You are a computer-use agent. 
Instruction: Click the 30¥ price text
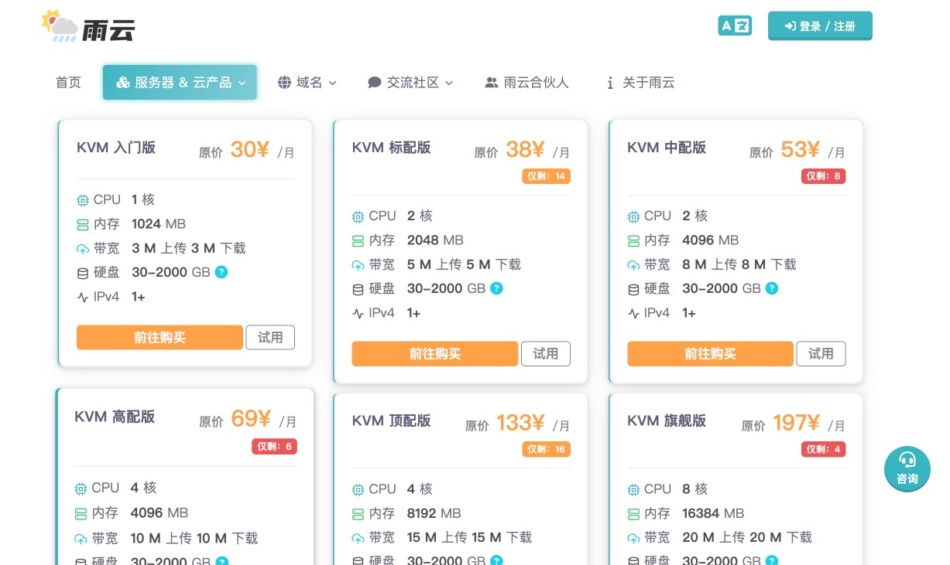point(250,149)
